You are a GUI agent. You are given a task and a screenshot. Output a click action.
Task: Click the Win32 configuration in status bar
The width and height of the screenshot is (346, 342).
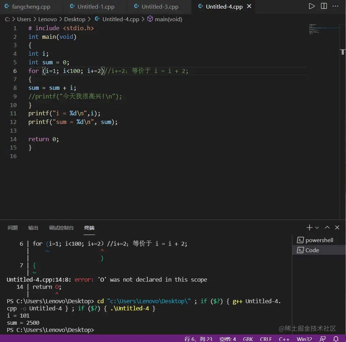304,339
